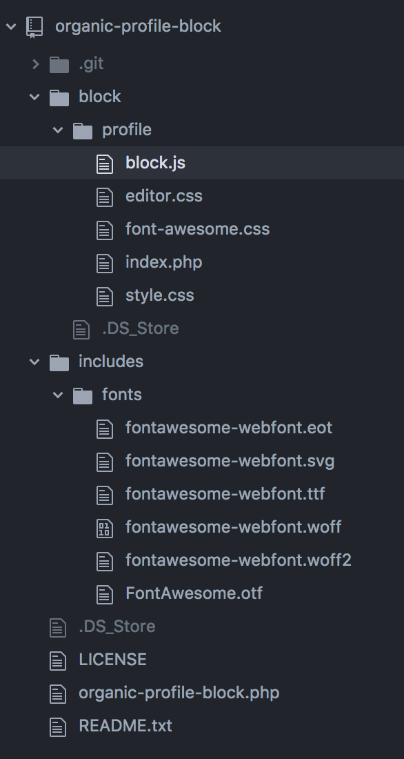Click the repository book icon beside organic-profile-block
Viewport: 404px width, 759px height.
click(34, 27)
